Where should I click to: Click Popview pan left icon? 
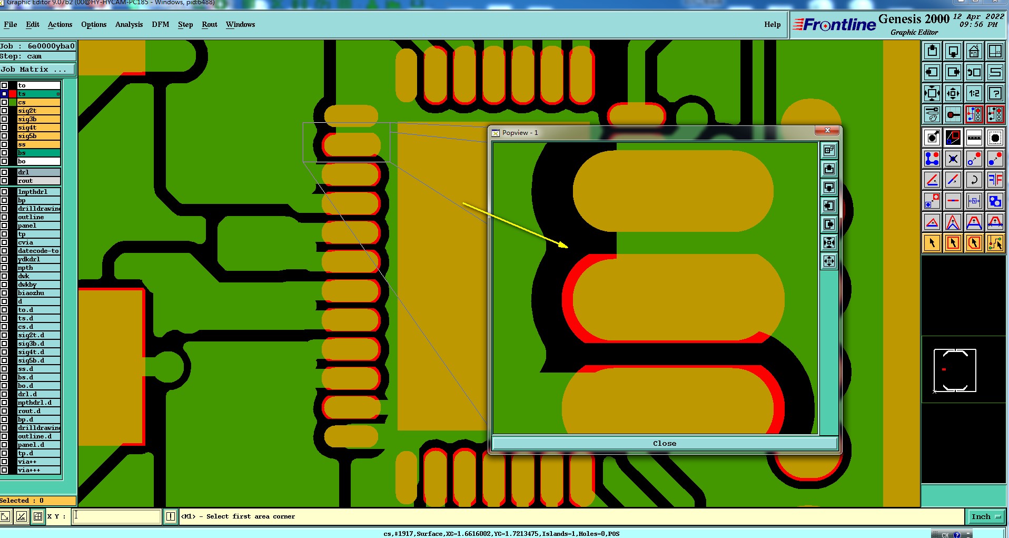click(x=829, y=206)
